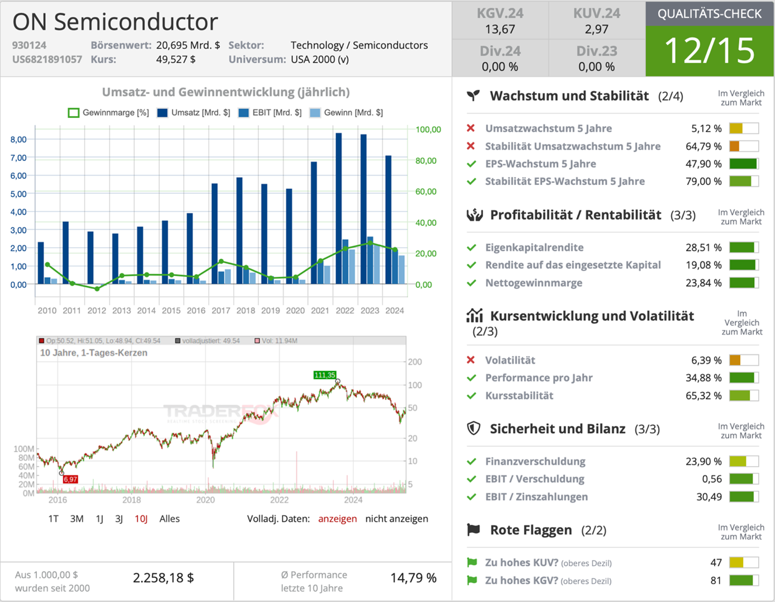Click the market comparison bar for Volatilität
Screen dimensions: 775x602
pyautogui.click(x=744, y=360)
